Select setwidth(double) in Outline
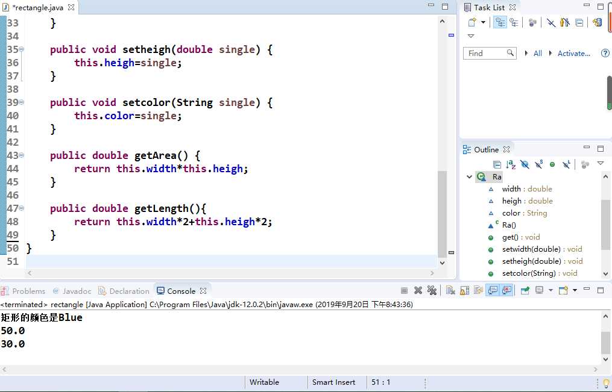Screen dimensions: 612x392 coord(541,249)
